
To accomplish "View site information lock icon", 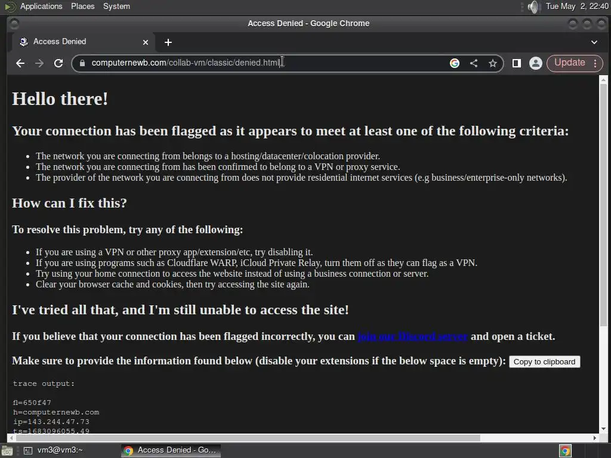I will (82, 63).
